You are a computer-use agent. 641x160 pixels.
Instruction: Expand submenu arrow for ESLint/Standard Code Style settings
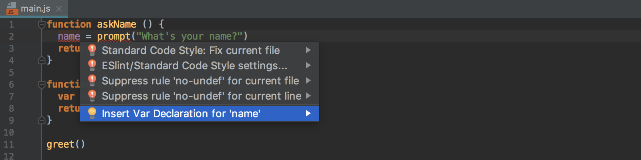(x=308, y=65)
